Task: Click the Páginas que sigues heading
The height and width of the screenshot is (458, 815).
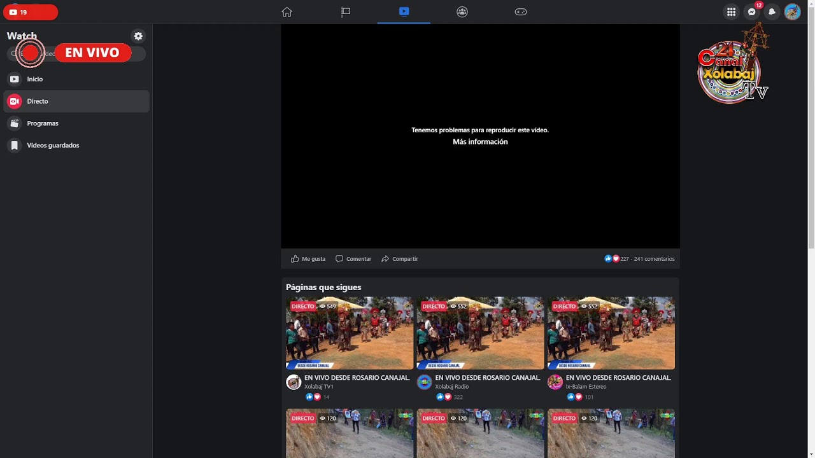Action: [323, 288]
